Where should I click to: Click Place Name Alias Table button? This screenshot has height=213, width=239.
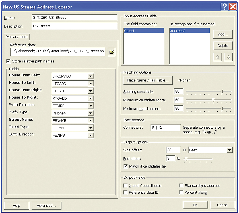[x=148, y=80]
